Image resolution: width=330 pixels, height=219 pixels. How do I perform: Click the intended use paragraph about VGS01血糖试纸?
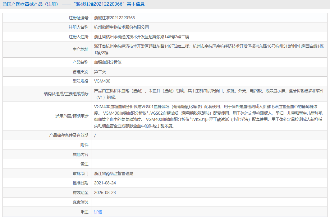209,116
